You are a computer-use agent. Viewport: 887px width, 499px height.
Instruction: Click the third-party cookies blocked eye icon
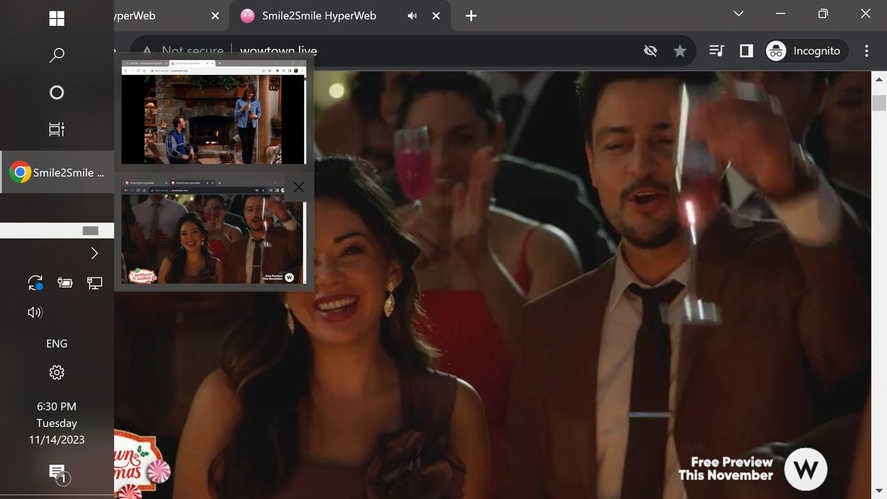[x=650, y=51]
